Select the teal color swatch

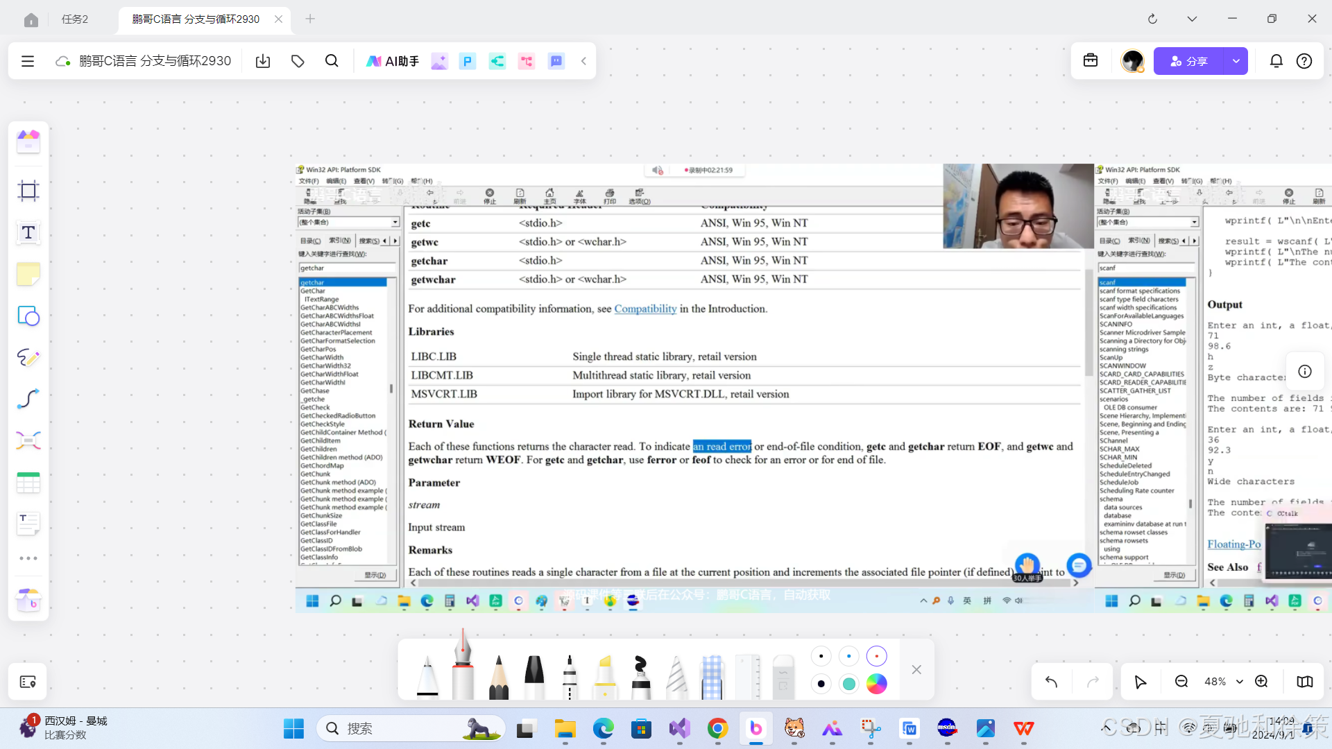848,684
